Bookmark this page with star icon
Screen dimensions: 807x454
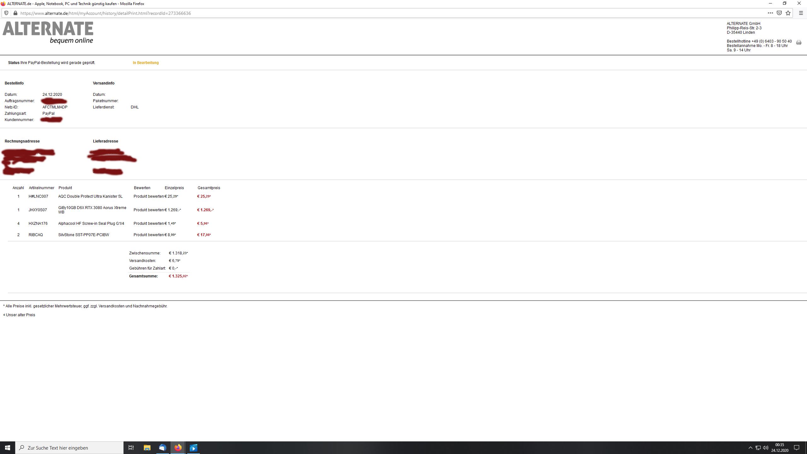pyautogui.click(x=788, y=13)
